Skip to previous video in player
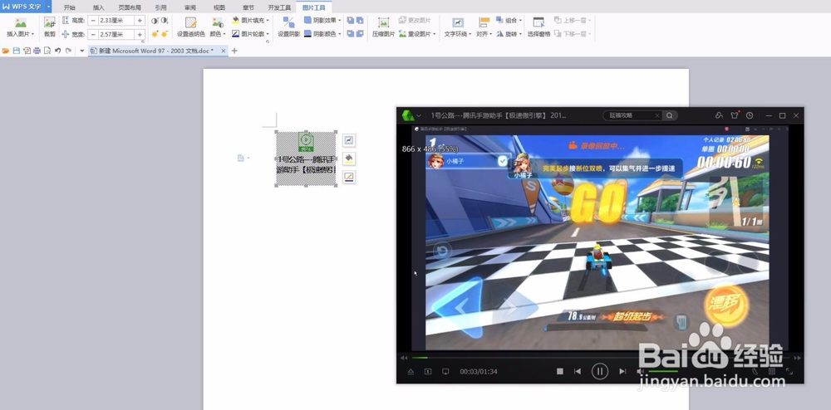The height and width of the screenshot is (410, 831). pos(578,371)
